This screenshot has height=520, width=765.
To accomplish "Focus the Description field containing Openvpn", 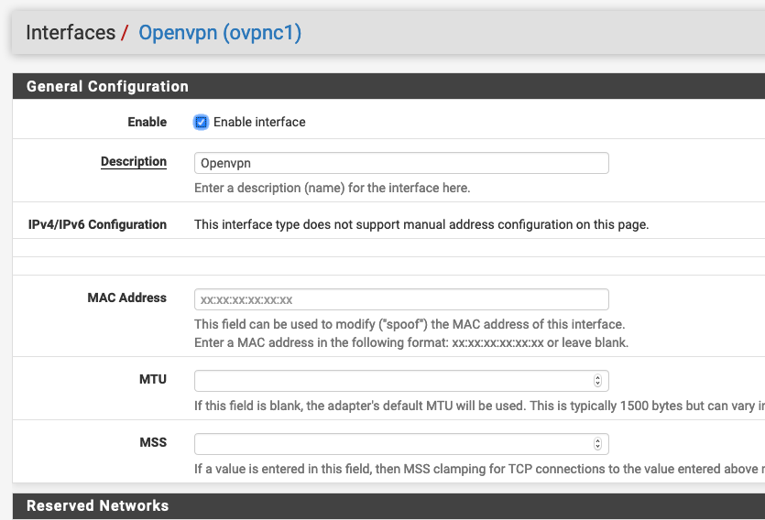I will tap(401, 163).
